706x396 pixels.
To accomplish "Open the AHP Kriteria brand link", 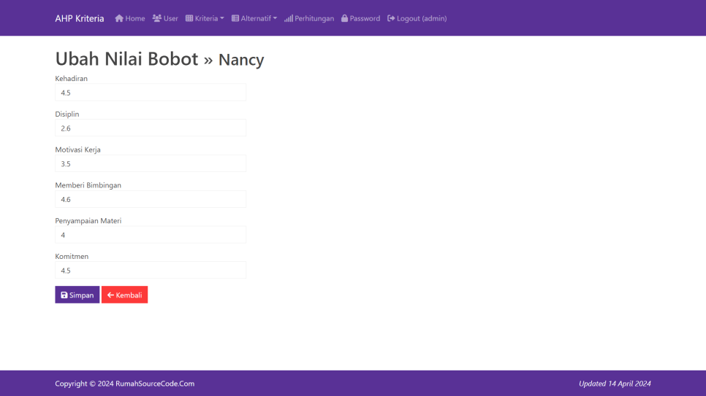I will pyautogui.click(x=80, y=18).
